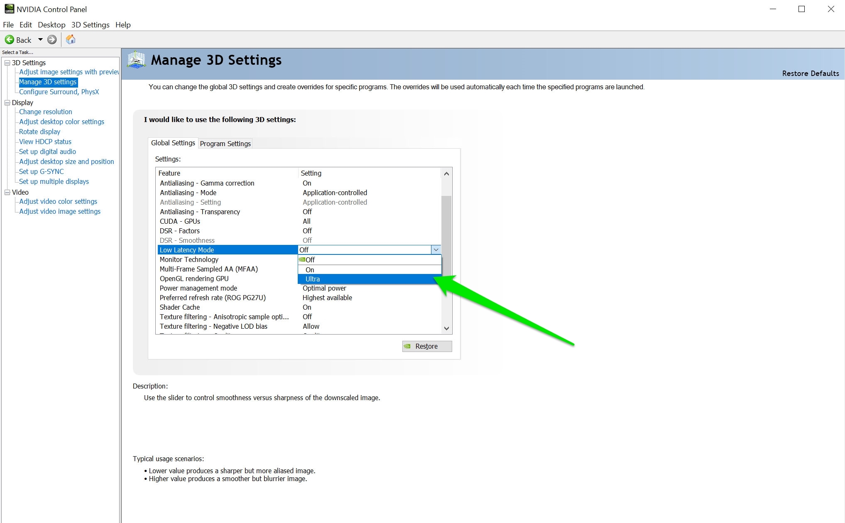
Task: Open the Back history dropdown arrow
Action: [40, 39]
